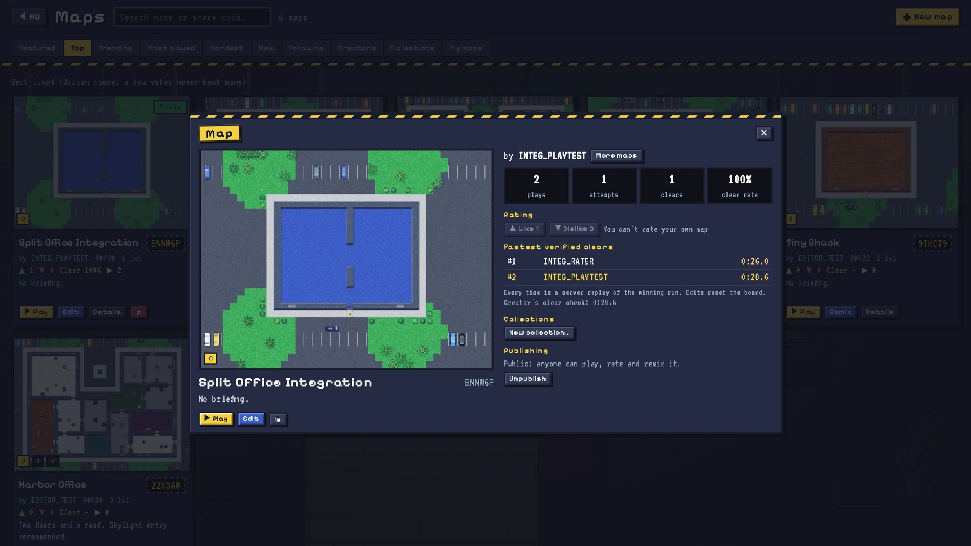The image size is (971, 546).
Task: Switch to the Trending tab
Action: click(x=115, y=48)
